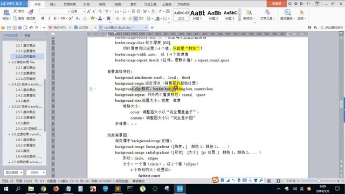Image resolution: width=345 pixels, height=194 pixels.
Task: Open the 页面布局 ribbon tab
Action: coord(70,4)
